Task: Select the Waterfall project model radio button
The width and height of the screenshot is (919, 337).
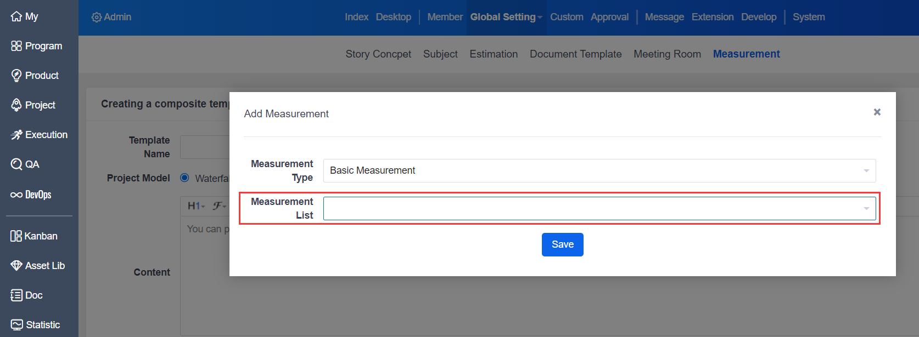Action: pos(185,178)
